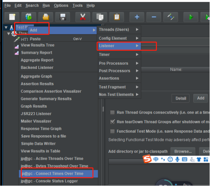Open the Help menu
This screenshot has height=186, width=210.
point(91,5)
